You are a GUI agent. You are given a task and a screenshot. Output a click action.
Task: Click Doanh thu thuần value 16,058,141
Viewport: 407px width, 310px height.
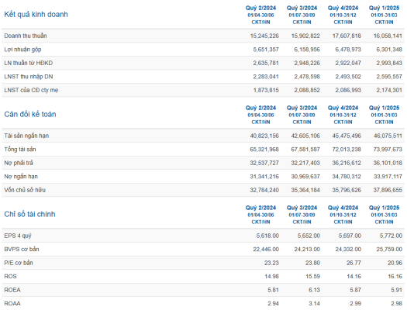[x=388, y=36]
